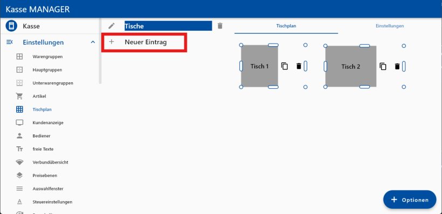This screenshot has height=214, width=442.
Task: Click the freie Texte font icon
Action: [19, 149]
